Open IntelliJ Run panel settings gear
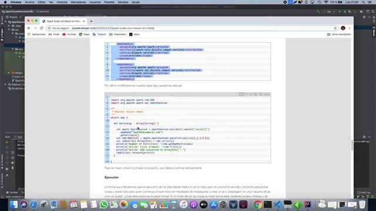 coord(364,137)
